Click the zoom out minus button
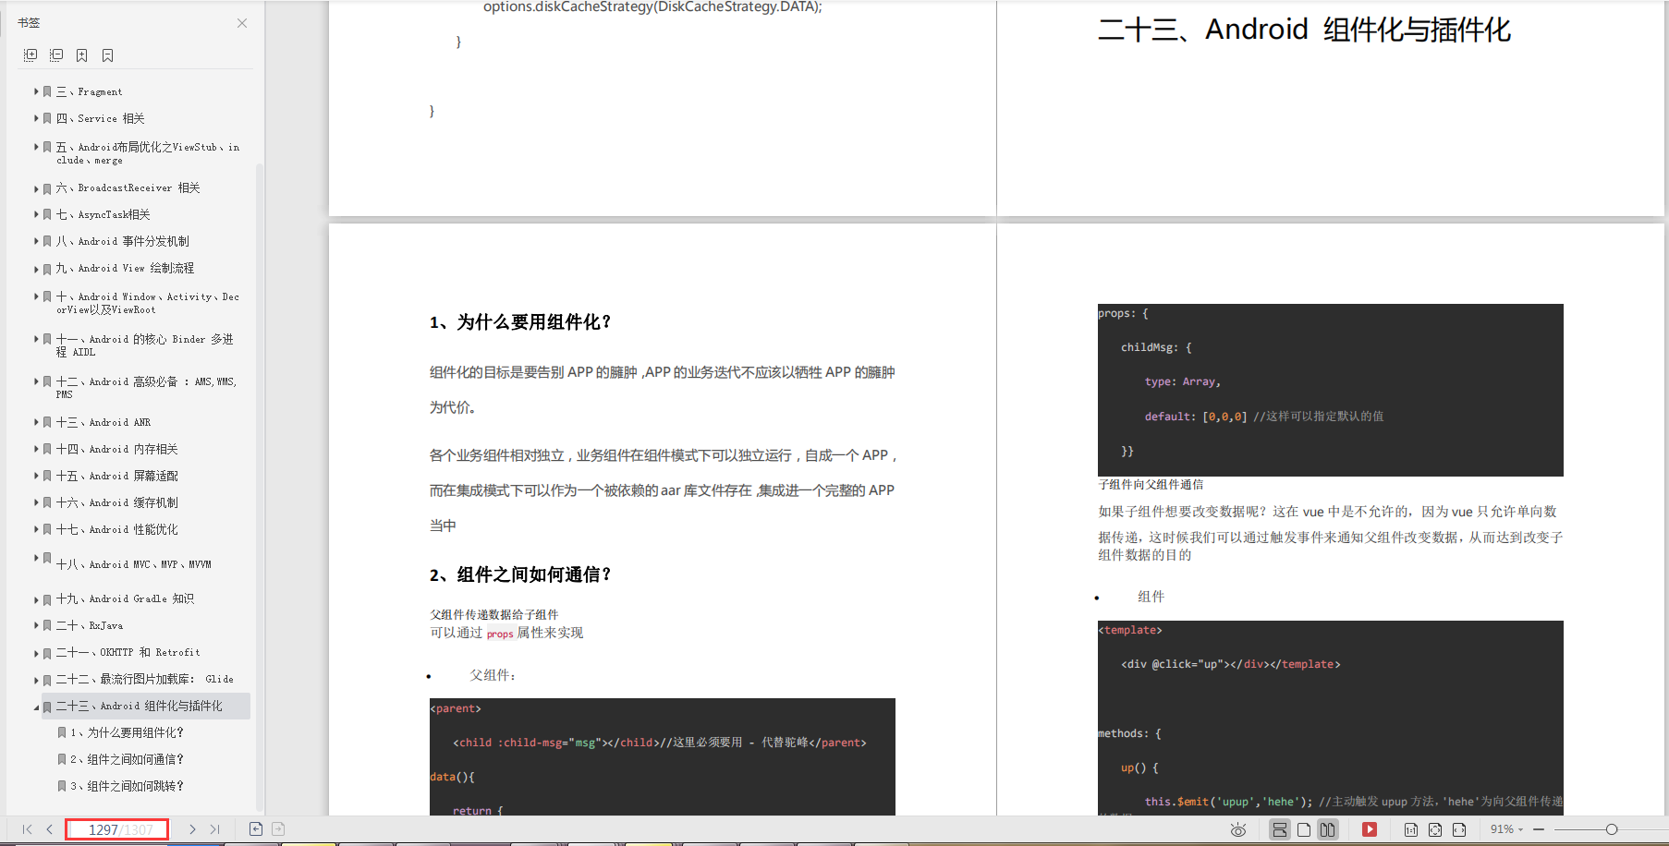1669x846 pixels. (x=1539, y=829)
